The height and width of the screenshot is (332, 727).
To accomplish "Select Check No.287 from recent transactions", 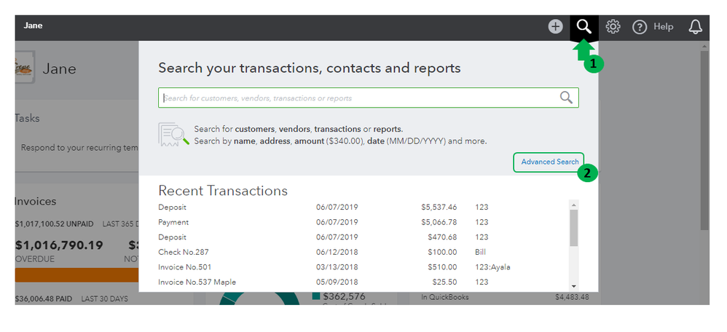I will [184, 252].
